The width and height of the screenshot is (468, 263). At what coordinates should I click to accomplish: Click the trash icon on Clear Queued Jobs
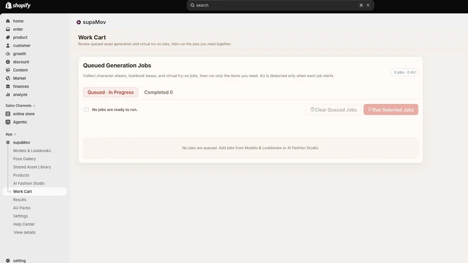pyautogui.click(x=312, y=109)
